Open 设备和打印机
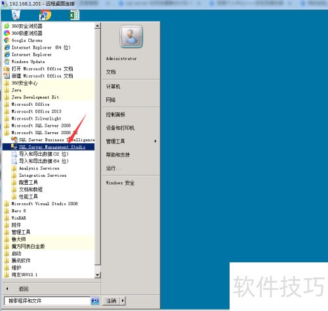Viewport: 328px width, 311px height. click(x=120, y=128)
